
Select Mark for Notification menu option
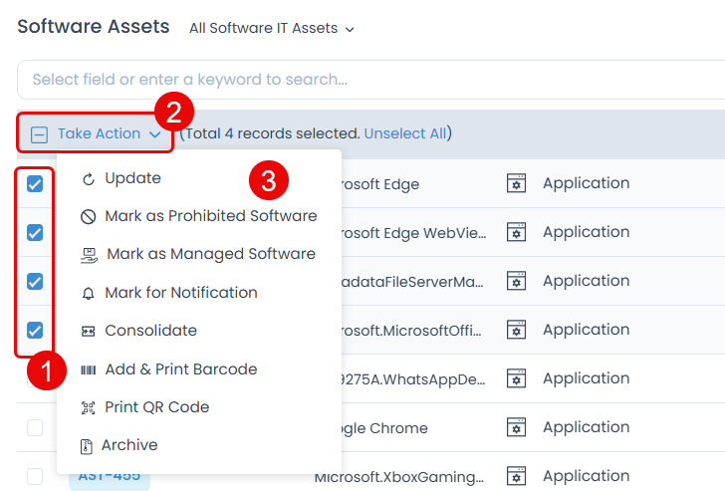[x=180, y=293]
